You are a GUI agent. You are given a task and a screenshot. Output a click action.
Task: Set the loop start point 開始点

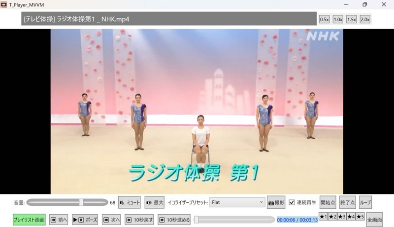click(328, 202)
